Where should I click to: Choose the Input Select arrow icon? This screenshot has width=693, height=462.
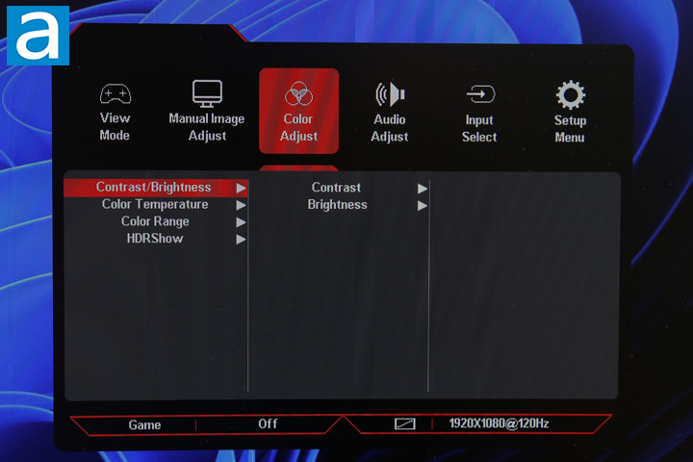pyautogui.click(x=479, y=94)
